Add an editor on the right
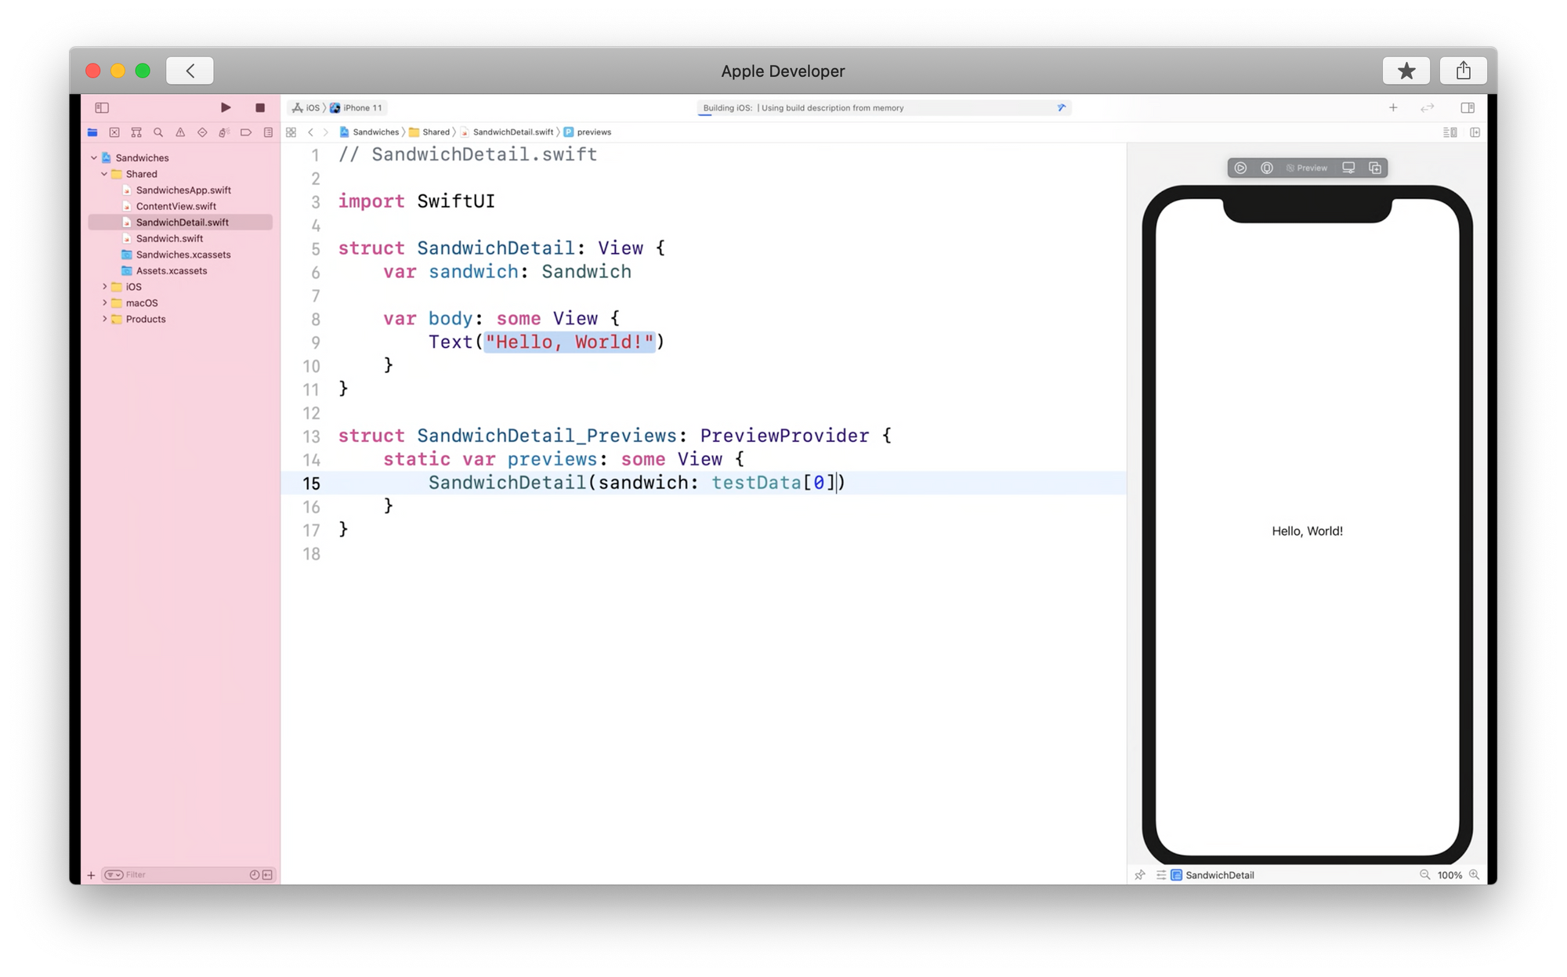This screenshot has height=977, width=1567. (1475, 132)
